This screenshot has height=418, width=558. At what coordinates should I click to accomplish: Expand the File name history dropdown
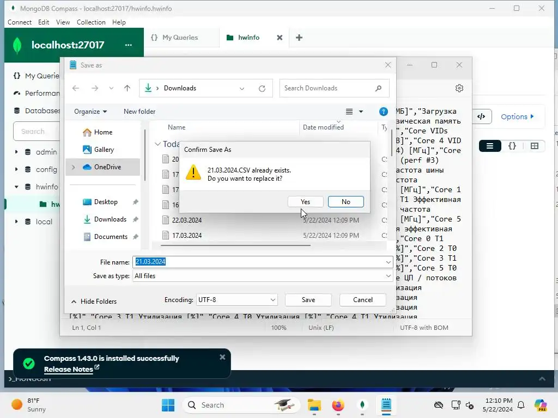[x=388, y=262]
